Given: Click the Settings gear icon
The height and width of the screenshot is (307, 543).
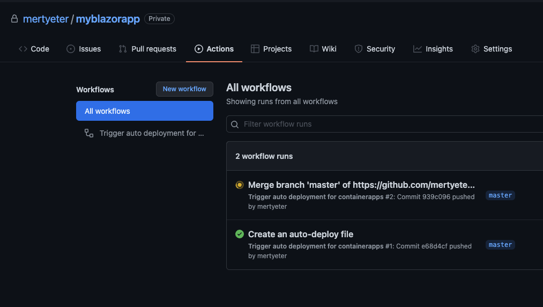Looking at the screenshot, I should [x=475, y=49].
